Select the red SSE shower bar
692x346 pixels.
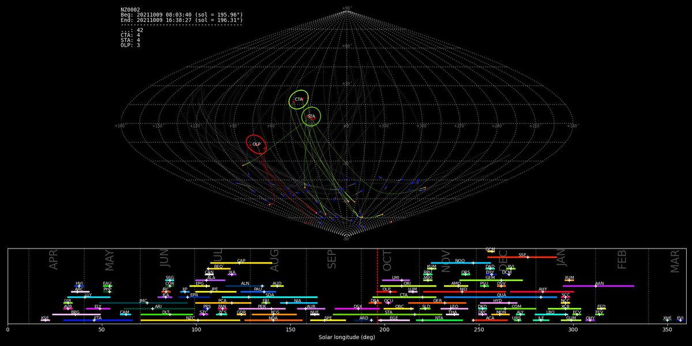[522, 257]
